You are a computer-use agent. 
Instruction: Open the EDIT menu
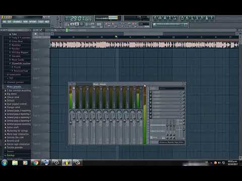(10, 22)
